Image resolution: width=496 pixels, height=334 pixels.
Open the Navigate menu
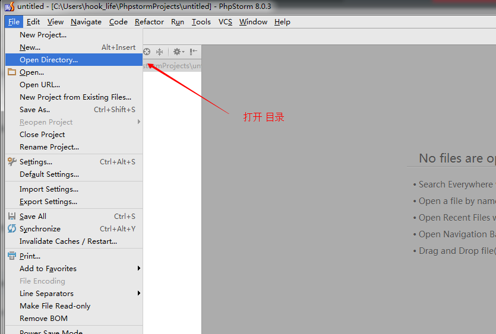(x=86, y=22)
